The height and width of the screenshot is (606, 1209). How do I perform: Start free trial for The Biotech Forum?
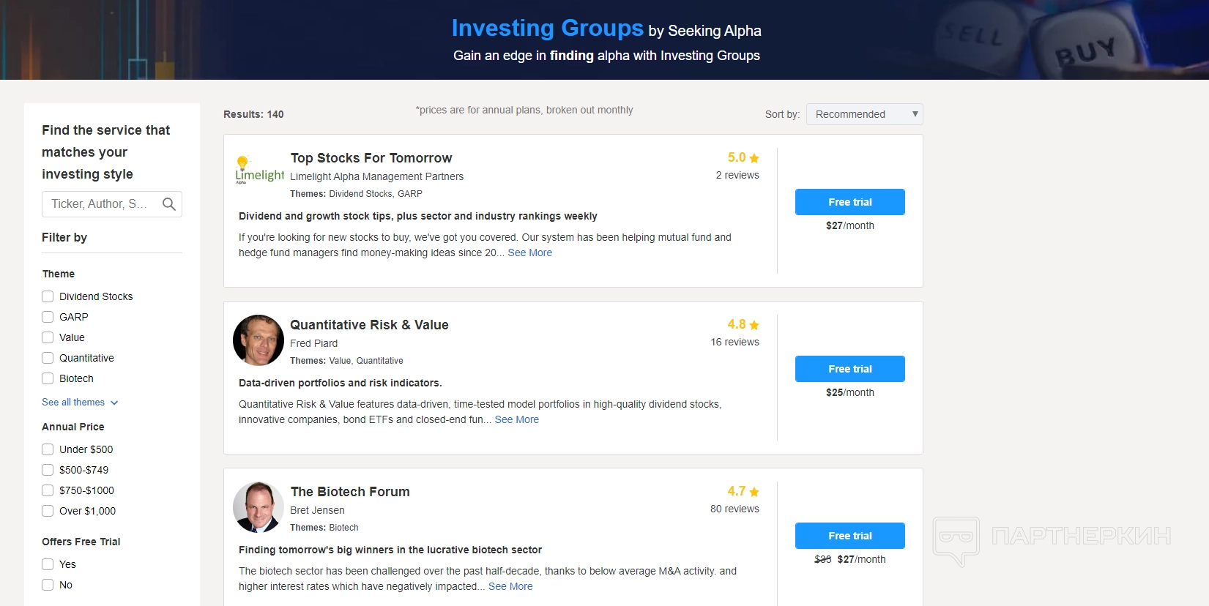pyautogui.click(x=849, y=536)
